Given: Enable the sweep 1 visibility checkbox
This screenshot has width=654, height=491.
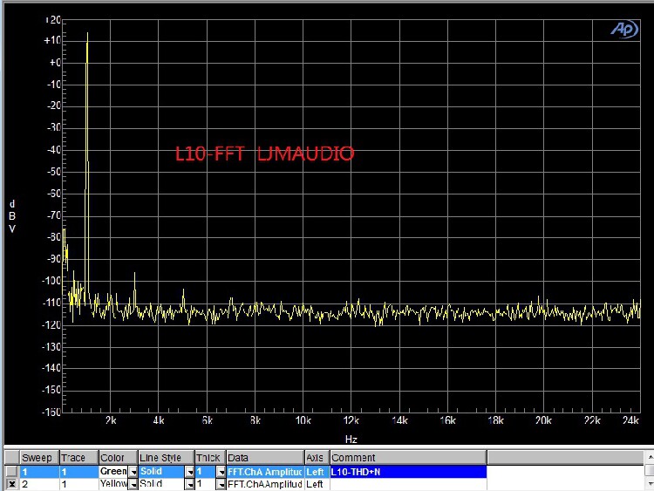Looking at the screenshot, I should [x=11, y=472].
